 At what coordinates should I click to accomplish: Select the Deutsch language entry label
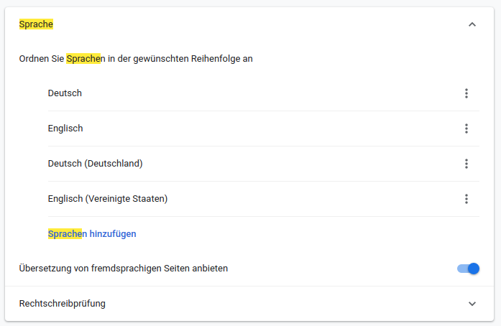coord(65,93)
